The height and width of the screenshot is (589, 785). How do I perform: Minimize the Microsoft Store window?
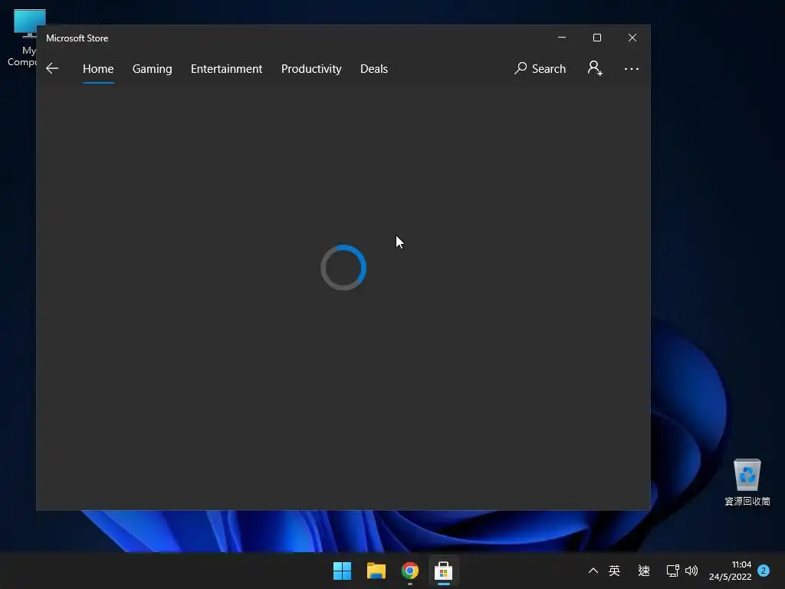[562, 38]
